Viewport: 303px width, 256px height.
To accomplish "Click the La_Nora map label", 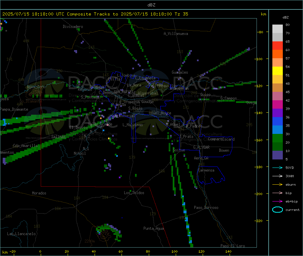I will [x=134, y=85].
